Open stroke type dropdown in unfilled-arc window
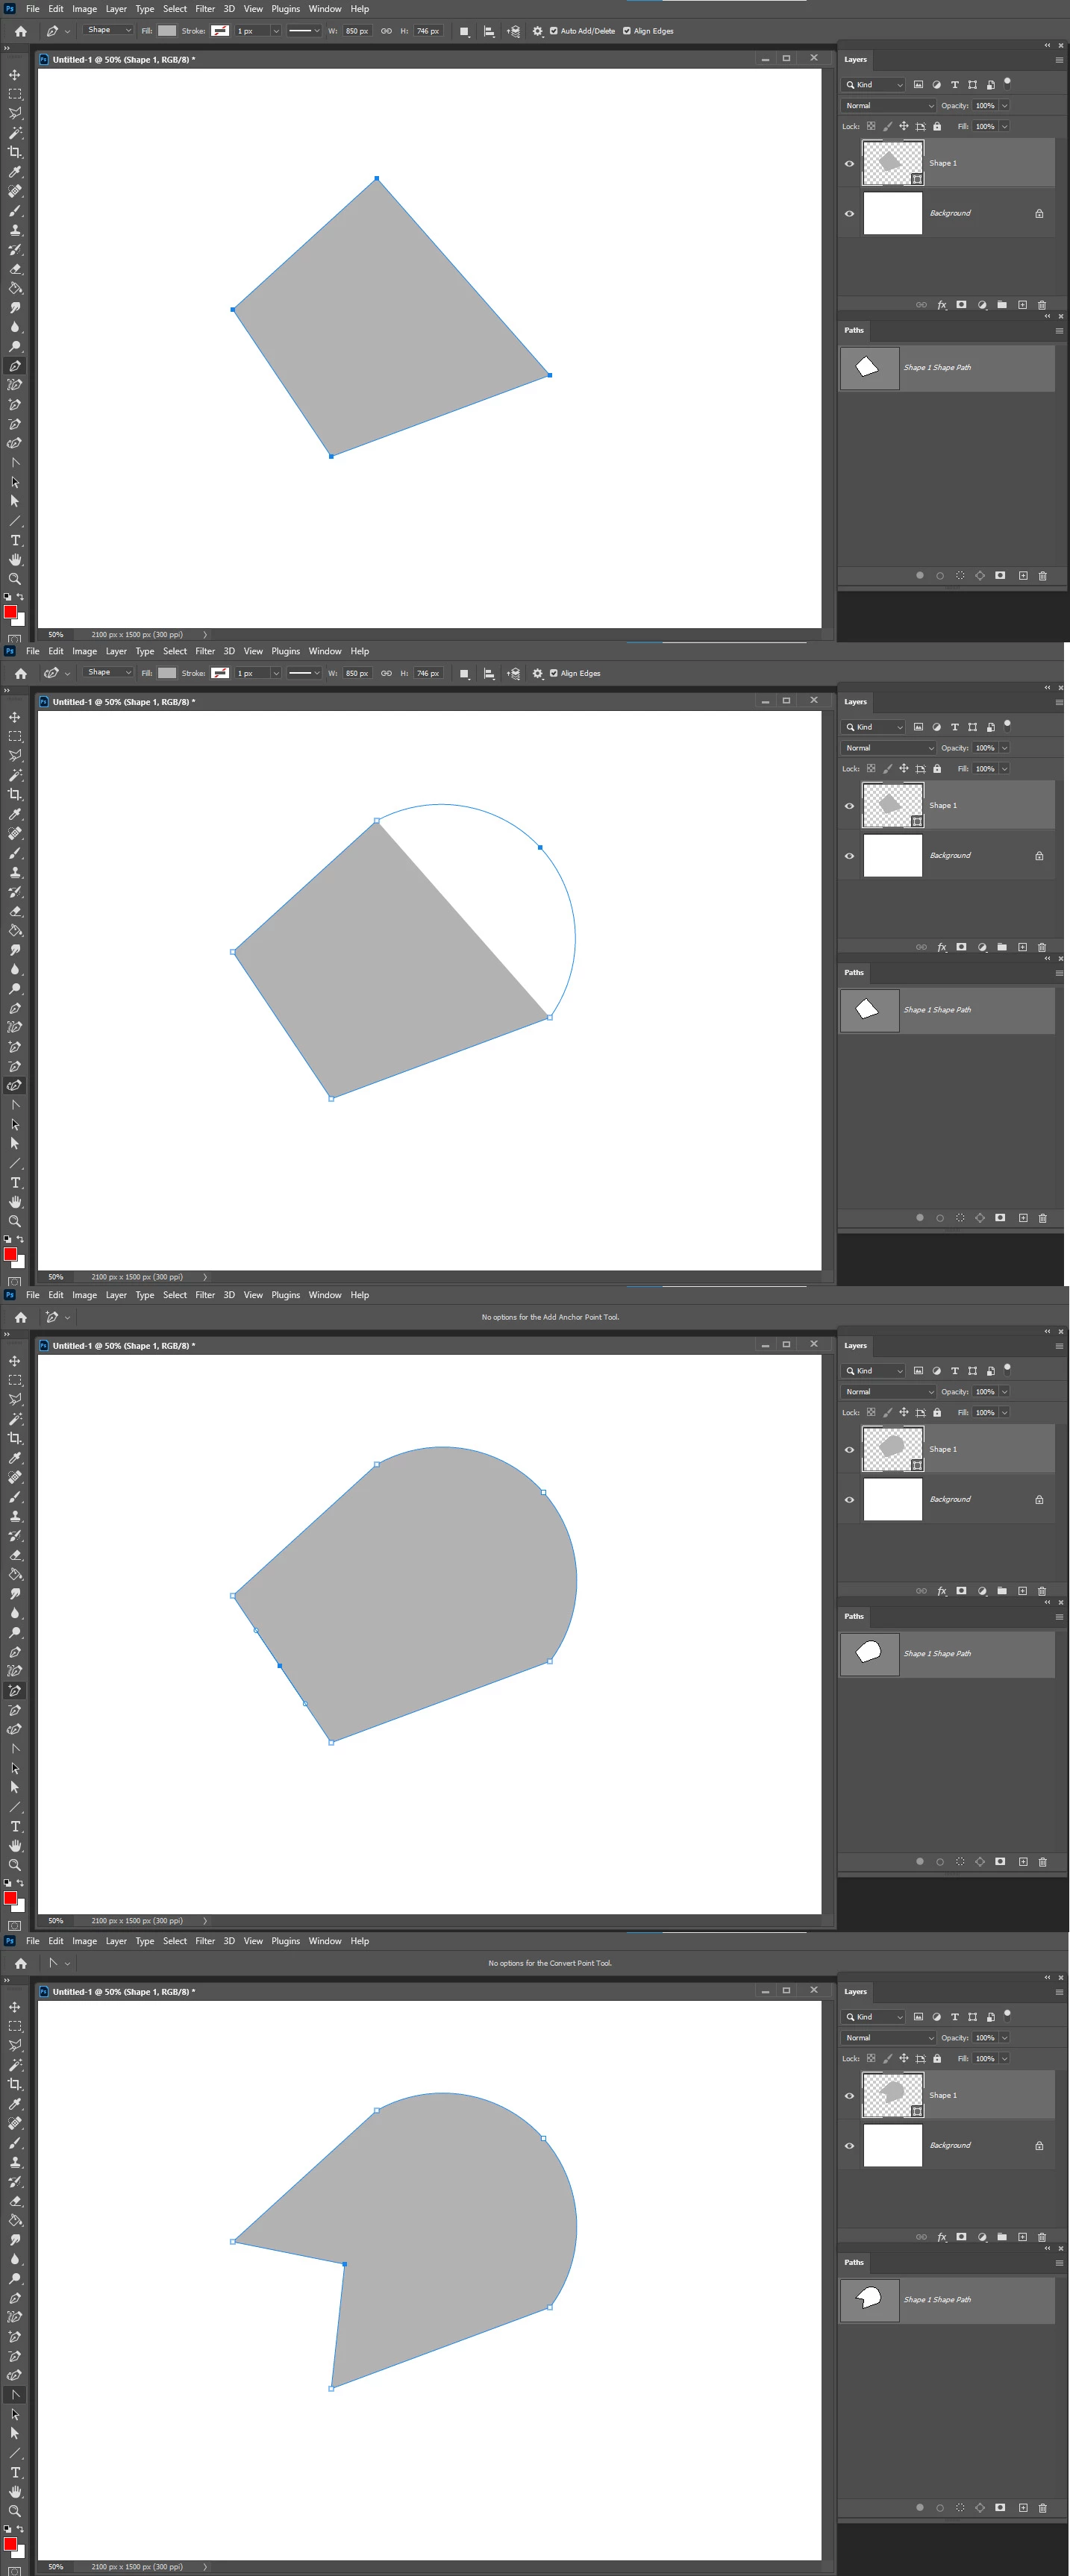1070x2576 pixels. pos(304,673)
